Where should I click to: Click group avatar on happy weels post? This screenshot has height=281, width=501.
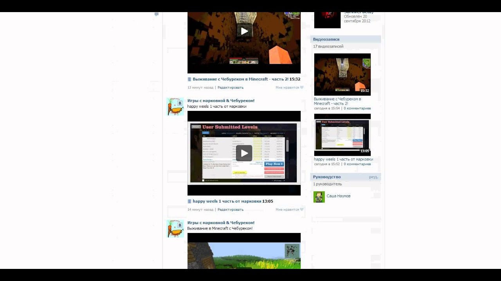(x=175, y=107)
